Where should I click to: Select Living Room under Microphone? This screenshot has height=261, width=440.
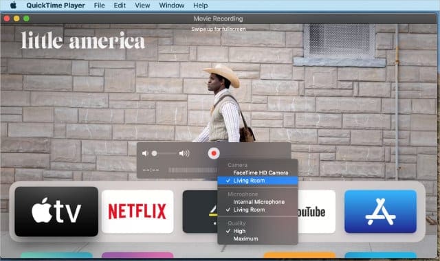258,209
